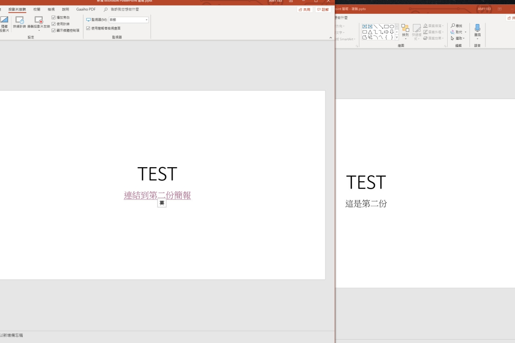This screenshot has height=343, width=515.
Task: Disable the Use Timings (使用計時) checkbox
Action: coord(54,24)
